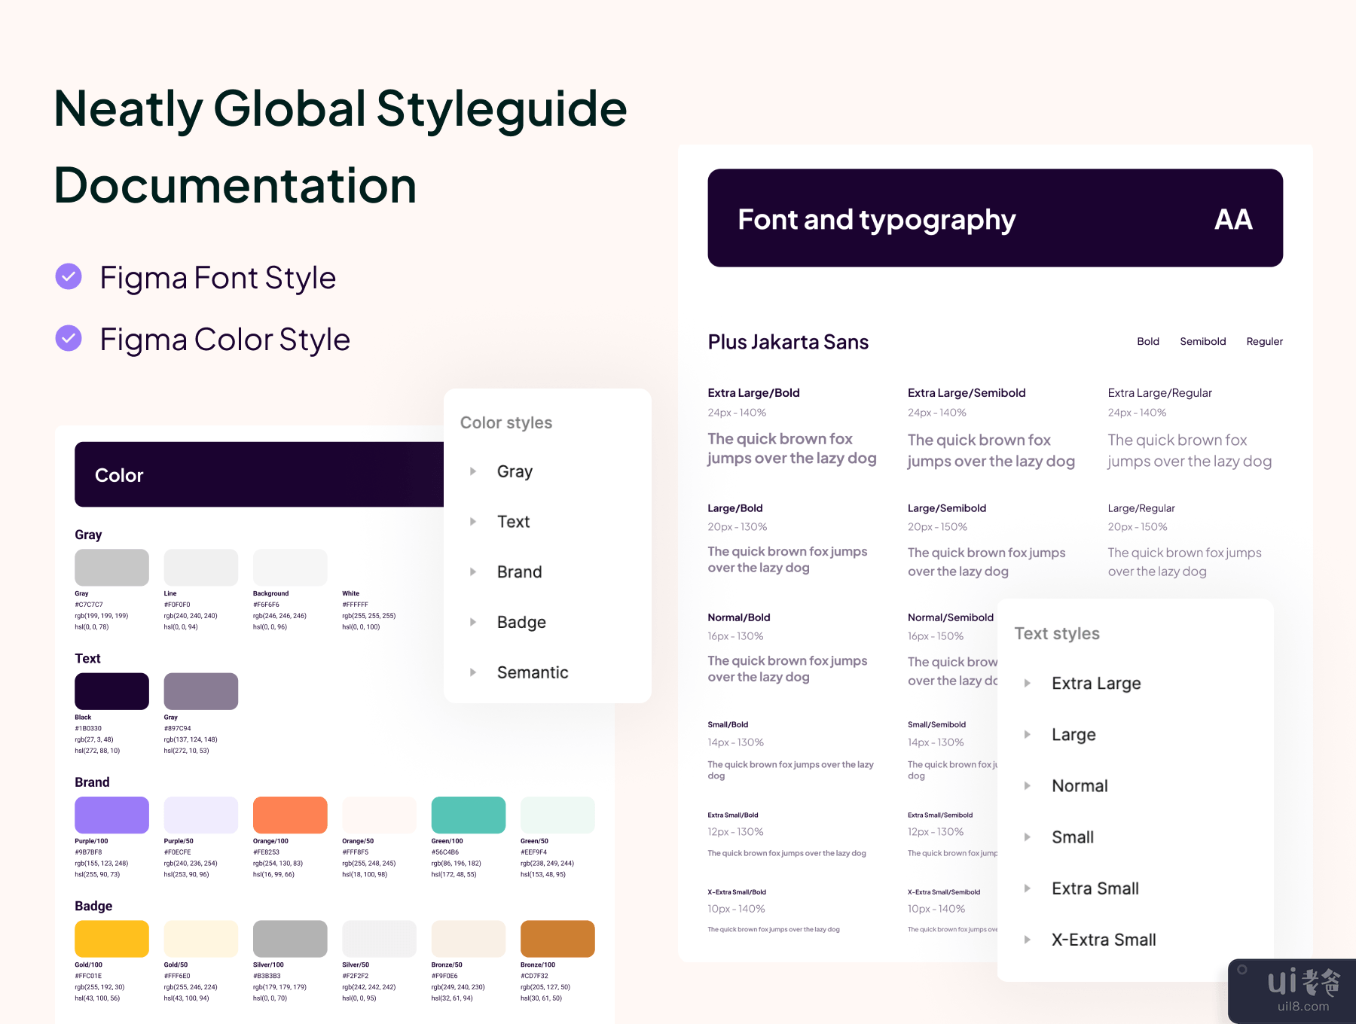Pick the Orange/100 brand swatch
The height and width of the screenshot is (1024, 1356).
(290, 815)
